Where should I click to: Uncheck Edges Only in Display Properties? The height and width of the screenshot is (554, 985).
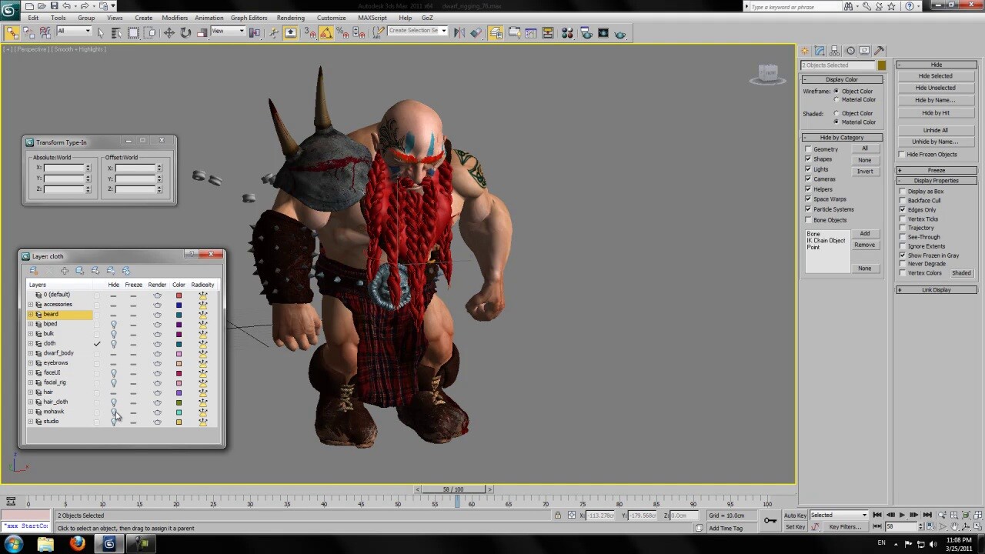[902, 209]
